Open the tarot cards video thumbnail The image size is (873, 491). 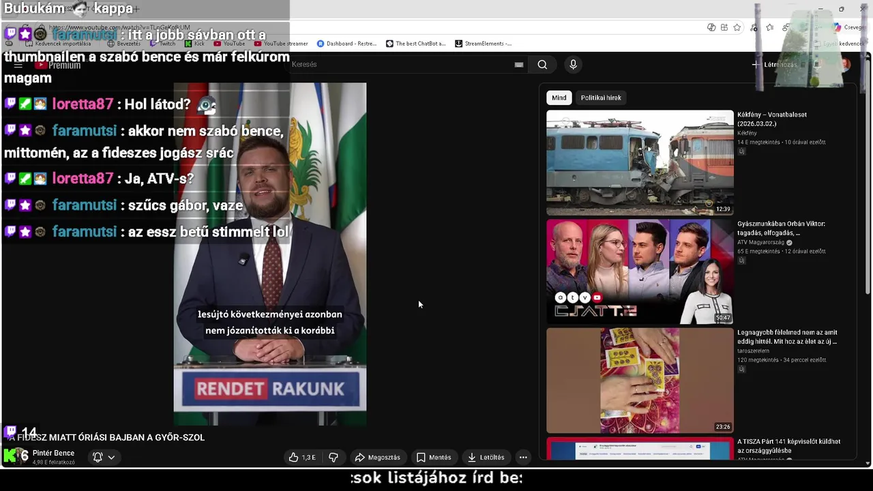tap(640, 381)
